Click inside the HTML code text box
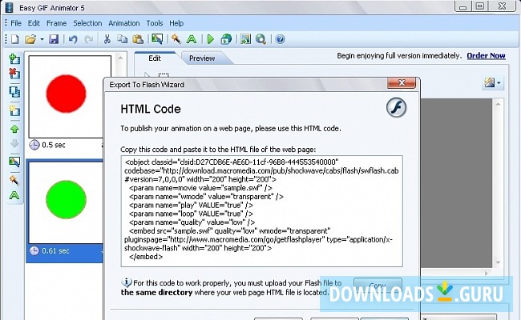The image size is (521, 320). coord(262,211)
